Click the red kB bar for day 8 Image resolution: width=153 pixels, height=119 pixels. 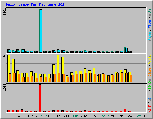click(x=40, y=98)
